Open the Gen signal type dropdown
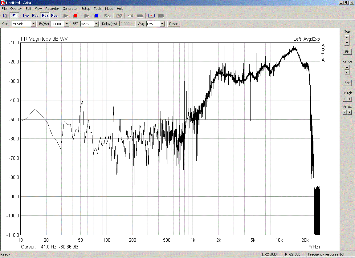Viewport: 355px width, 258px height. point(33,24)
